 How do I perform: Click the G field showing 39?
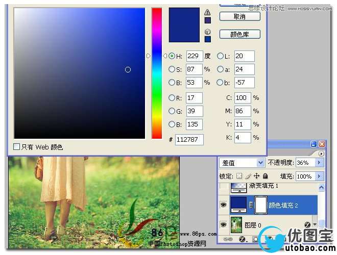[x=195, y=111]
